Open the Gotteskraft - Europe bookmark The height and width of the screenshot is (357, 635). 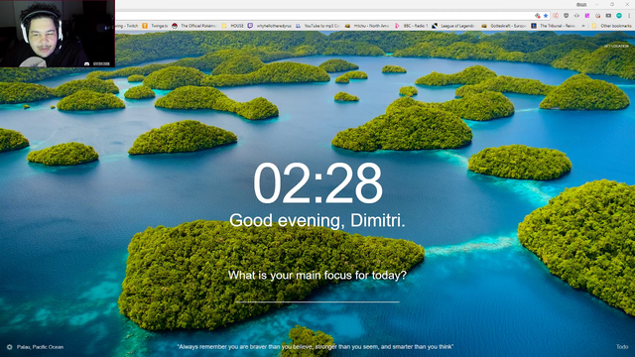click(x=504, y=26)
